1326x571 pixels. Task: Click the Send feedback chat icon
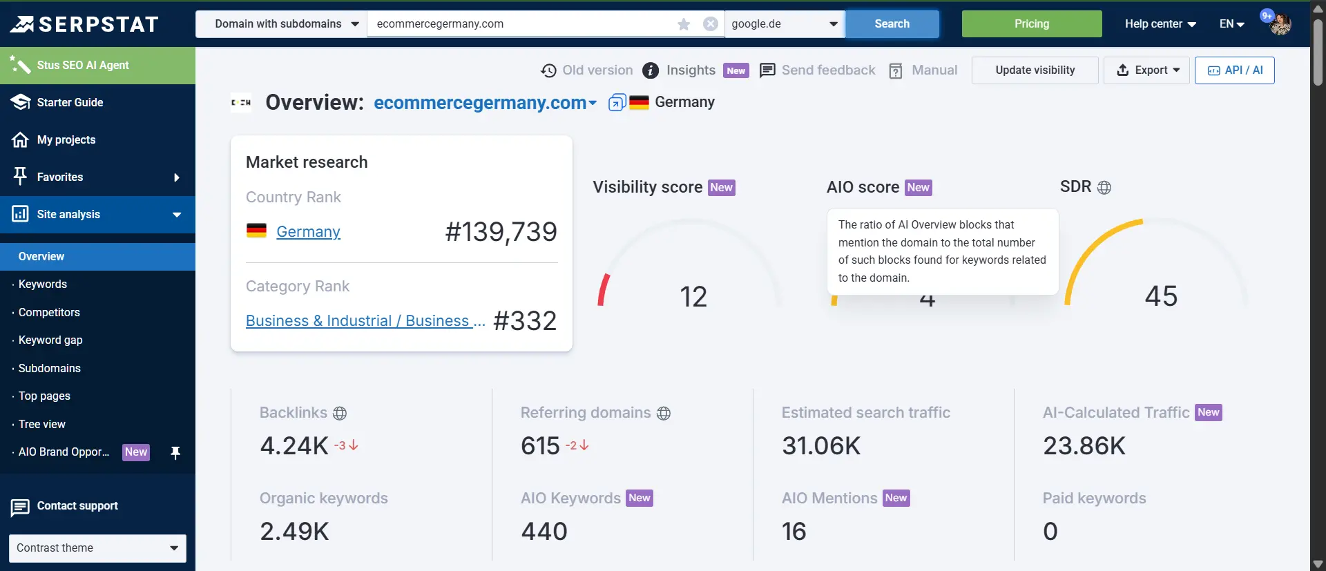[767, 70]
